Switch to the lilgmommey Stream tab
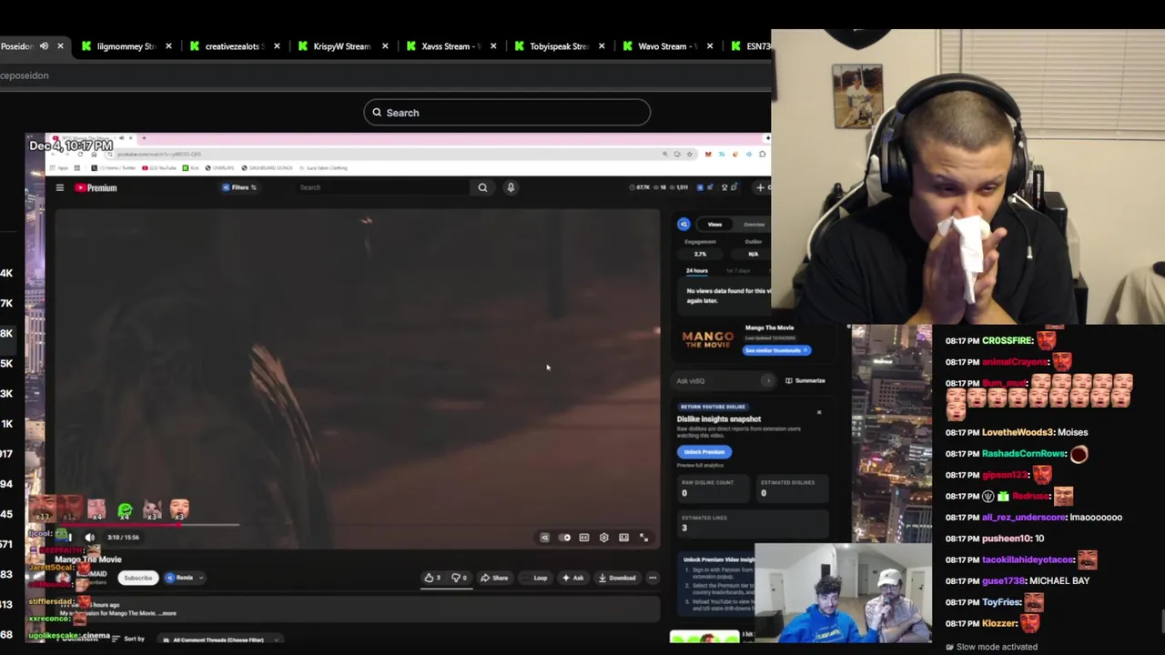Screen dimensions: 1165x655 pos(127,46)
